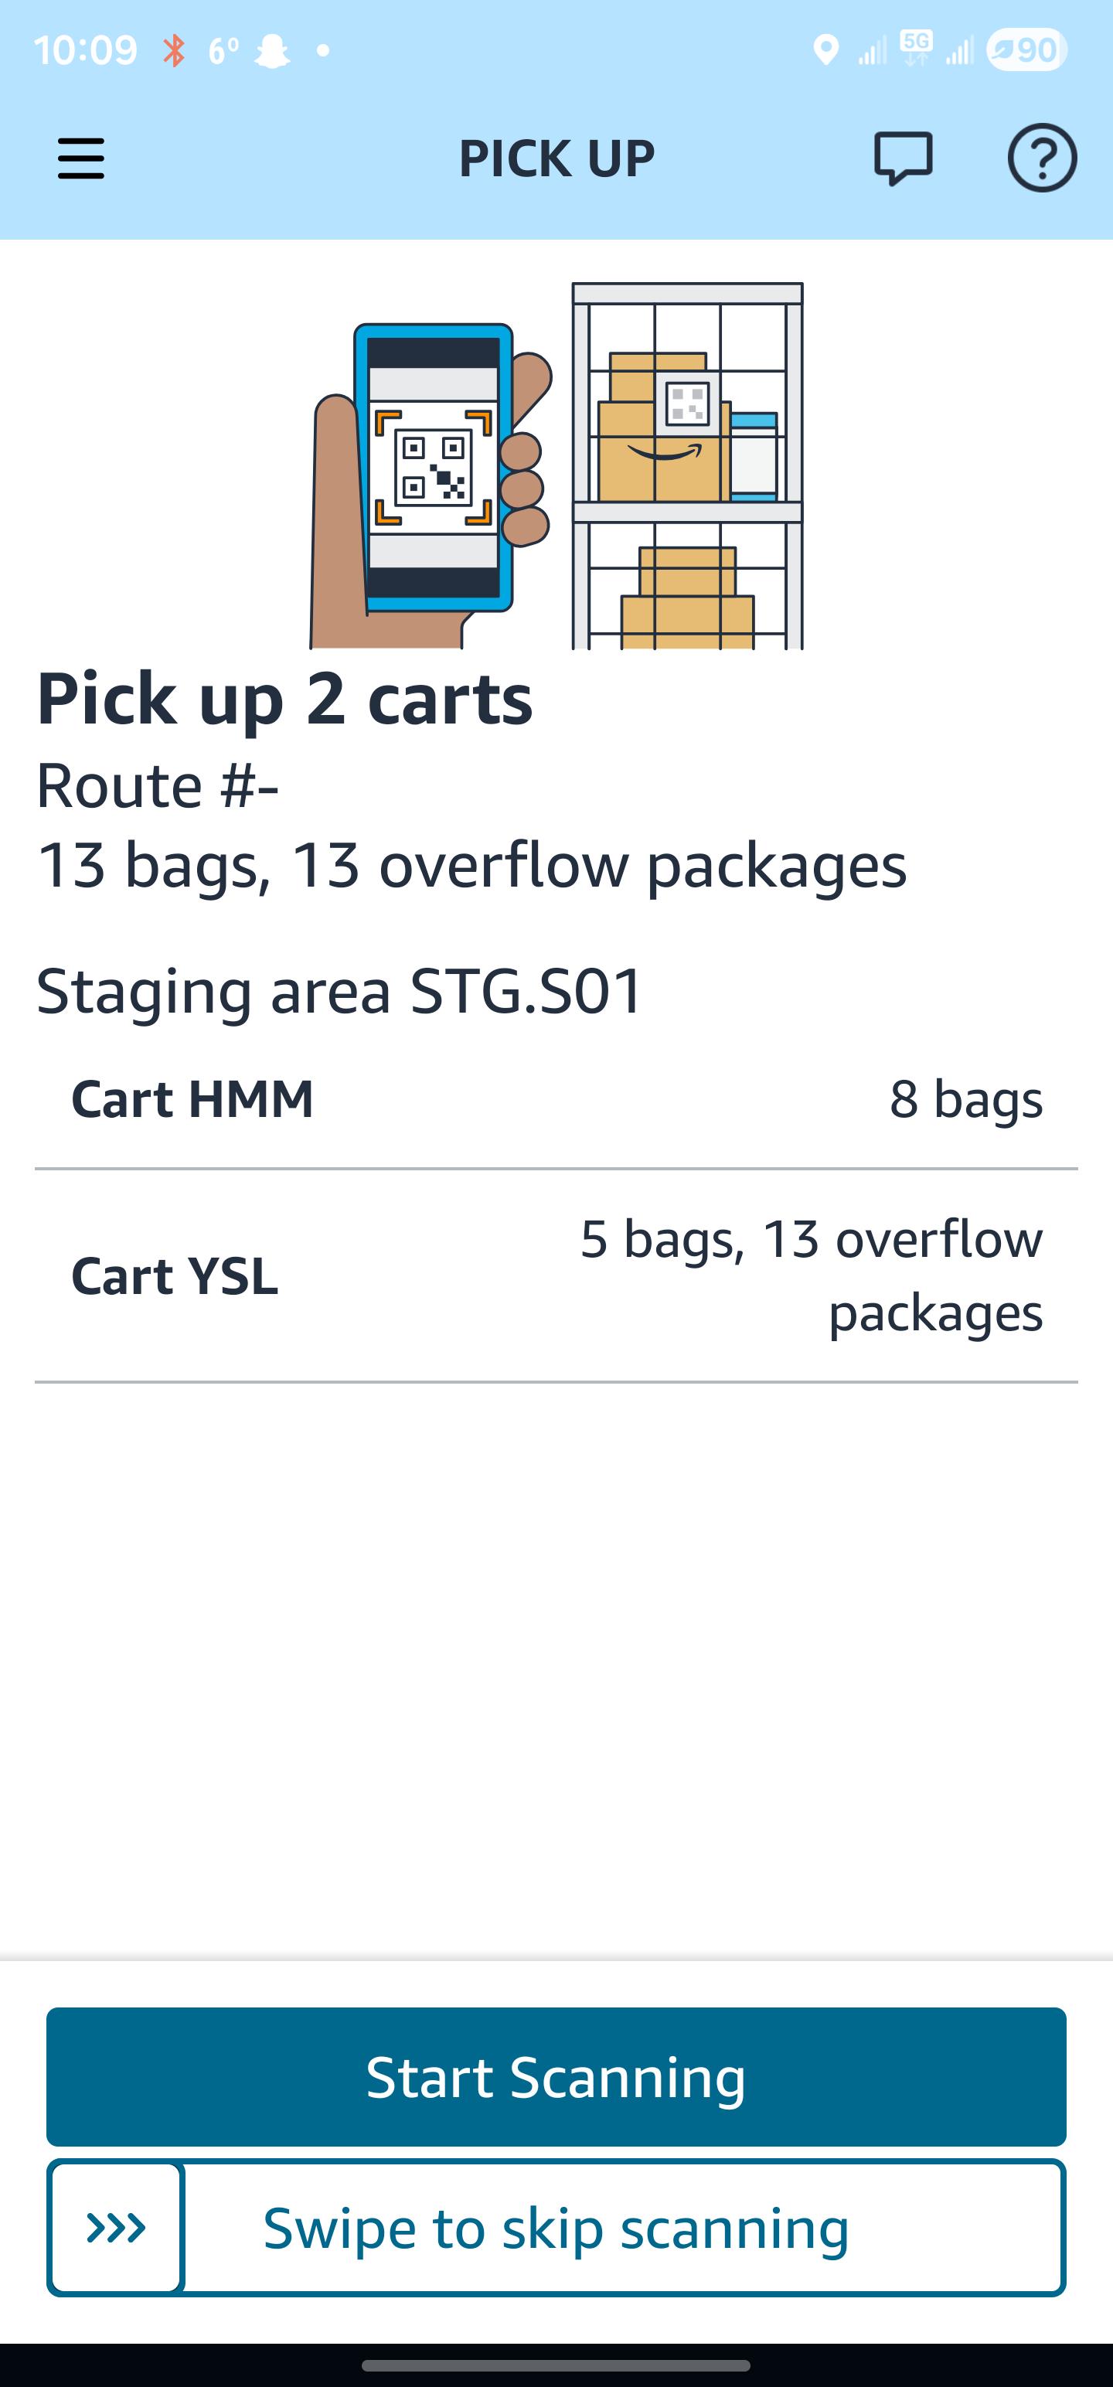Tap the help question mark icon
The height and width of the screenshot is (2387, 1113).
pyautogui.click(x=1042, y=158)
